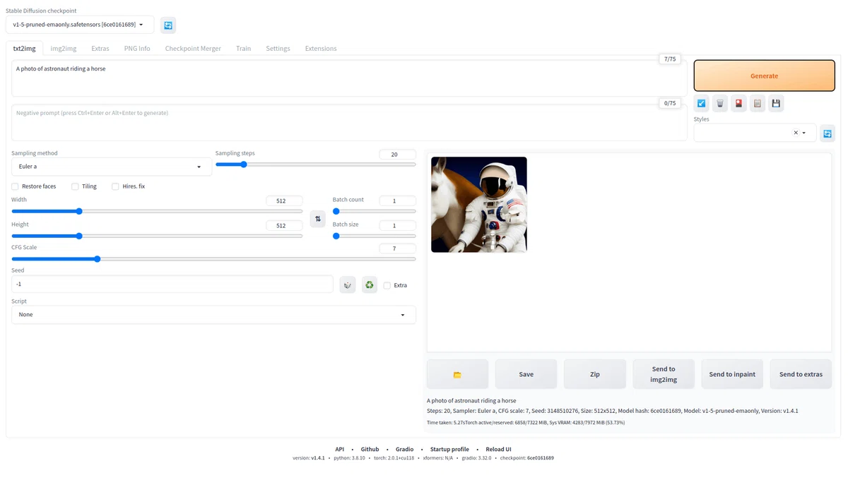Open the Gradio footer link
The image size is (848, 480).
click(404, 449)
